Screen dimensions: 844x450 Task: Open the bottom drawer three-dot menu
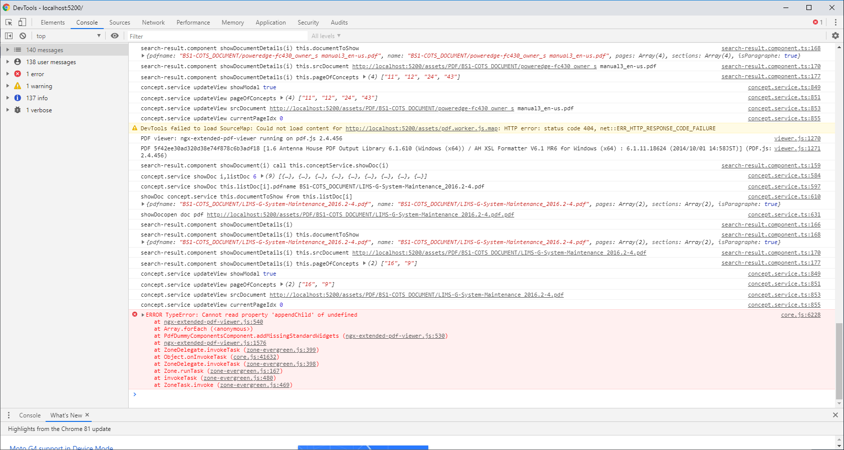(9, 415)
